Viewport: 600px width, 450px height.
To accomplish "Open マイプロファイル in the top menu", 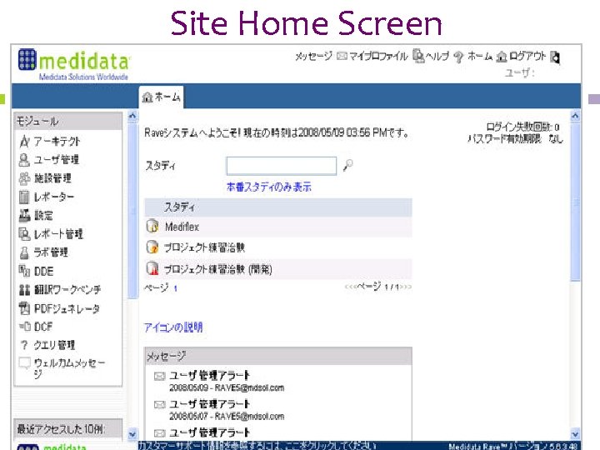I will pos(378,57).
